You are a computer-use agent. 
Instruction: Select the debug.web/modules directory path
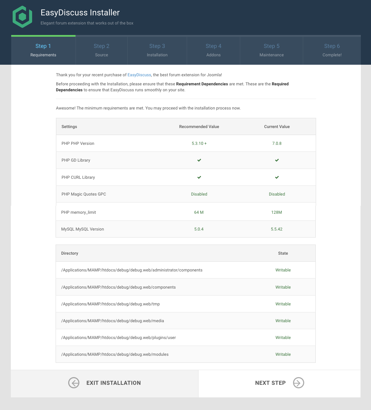coord(115,354)
